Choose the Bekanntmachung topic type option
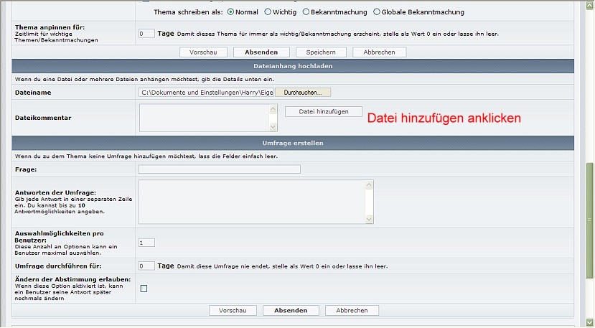 pyautogui.click(x=306, y=12)
